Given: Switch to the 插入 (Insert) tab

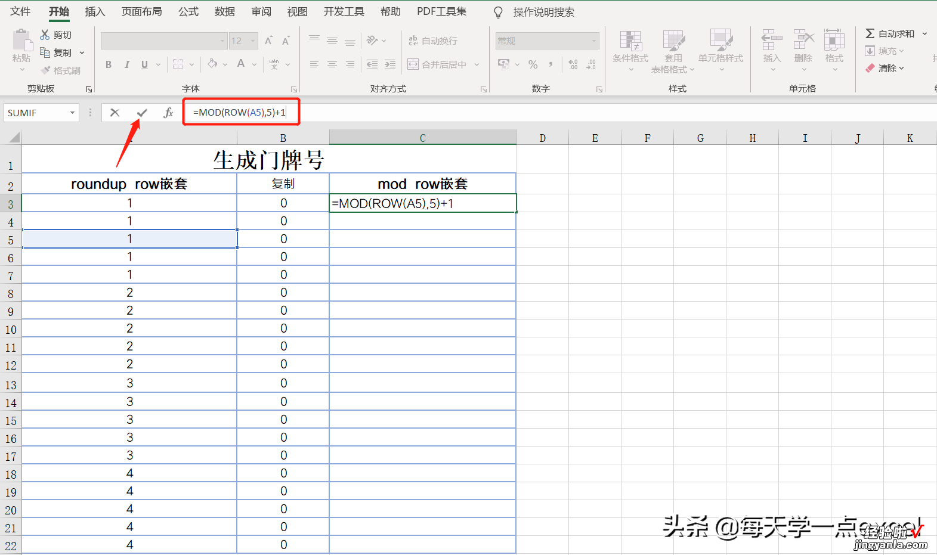Looking at the screenshot, I should click(95, 11).
